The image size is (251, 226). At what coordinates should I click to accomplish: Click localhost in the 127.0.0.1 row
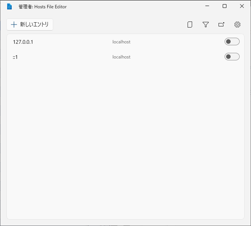(121, 42)
